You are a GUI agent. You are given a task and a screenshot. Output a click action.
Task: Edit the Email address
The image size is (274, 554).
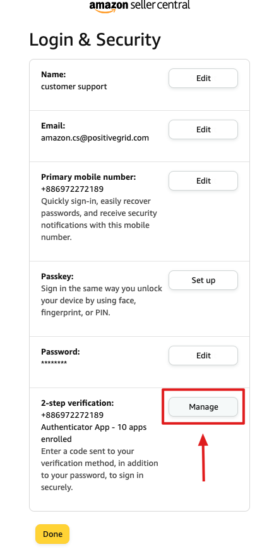203,129
